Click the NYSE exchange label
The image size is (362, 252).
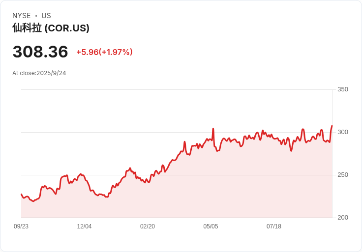(x=22, y=16)
